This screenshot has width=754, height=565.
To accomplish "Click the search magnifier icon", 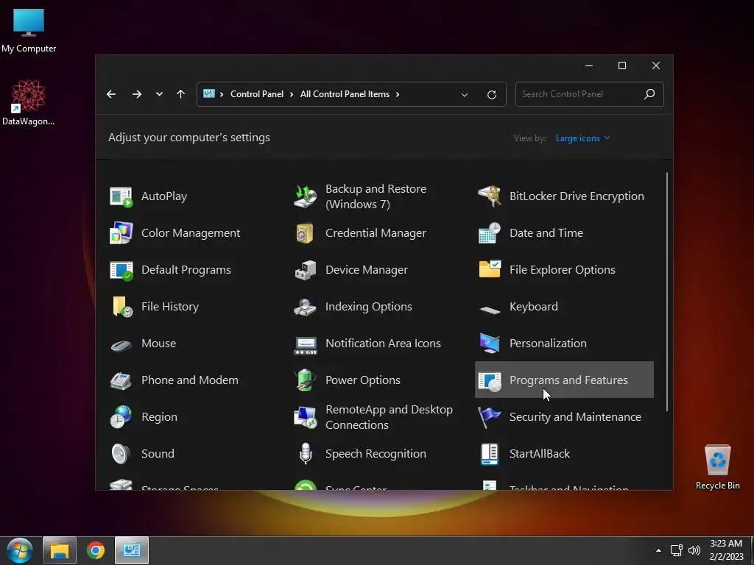I will coord(649,94).
